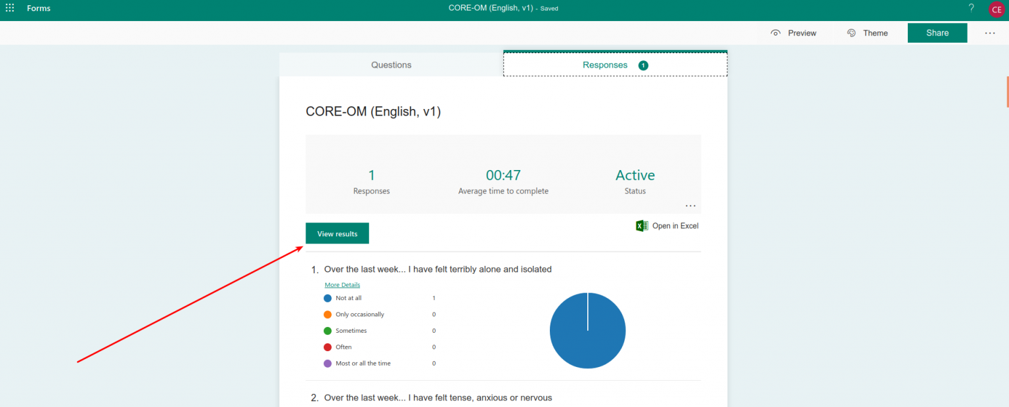Click the Responses count badge
Viewport: 1009px width, 407px height.
tap(642, 65)
